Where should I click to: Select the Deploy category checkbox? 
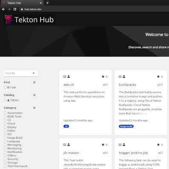point(5,127)
